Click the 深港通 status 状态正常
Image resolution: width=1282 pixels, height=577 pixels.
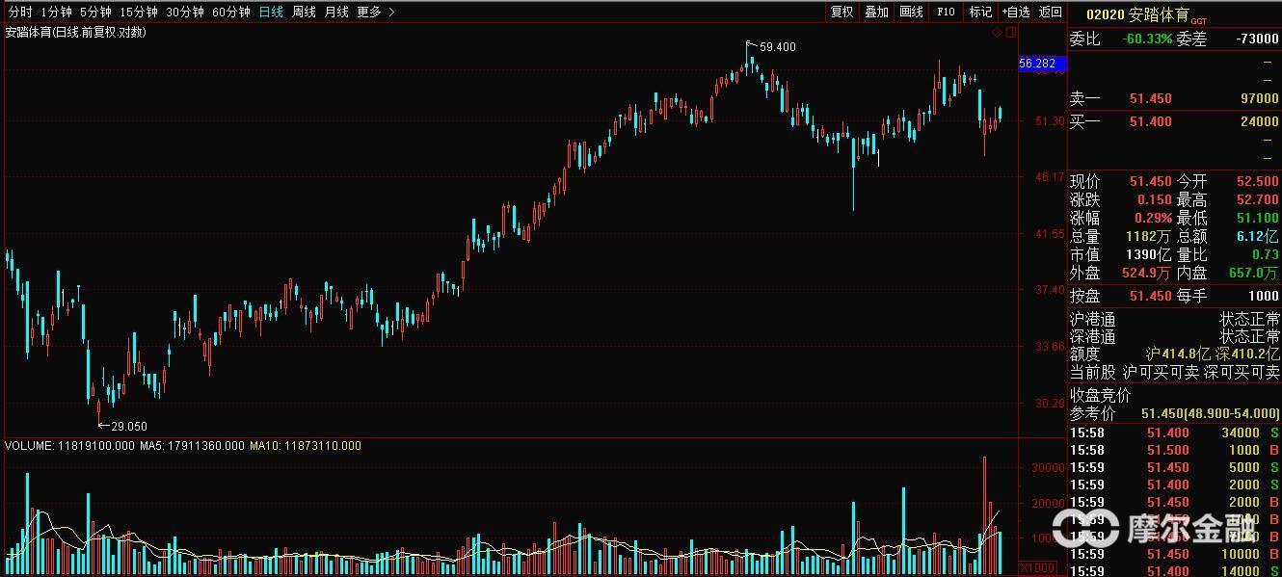[1250, 336]
